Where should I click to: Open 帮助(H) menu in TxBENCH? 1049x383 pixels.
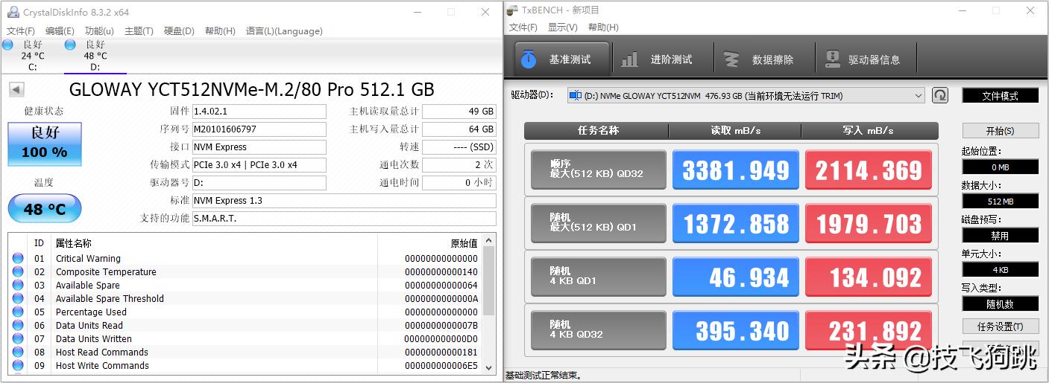point(603,28)
